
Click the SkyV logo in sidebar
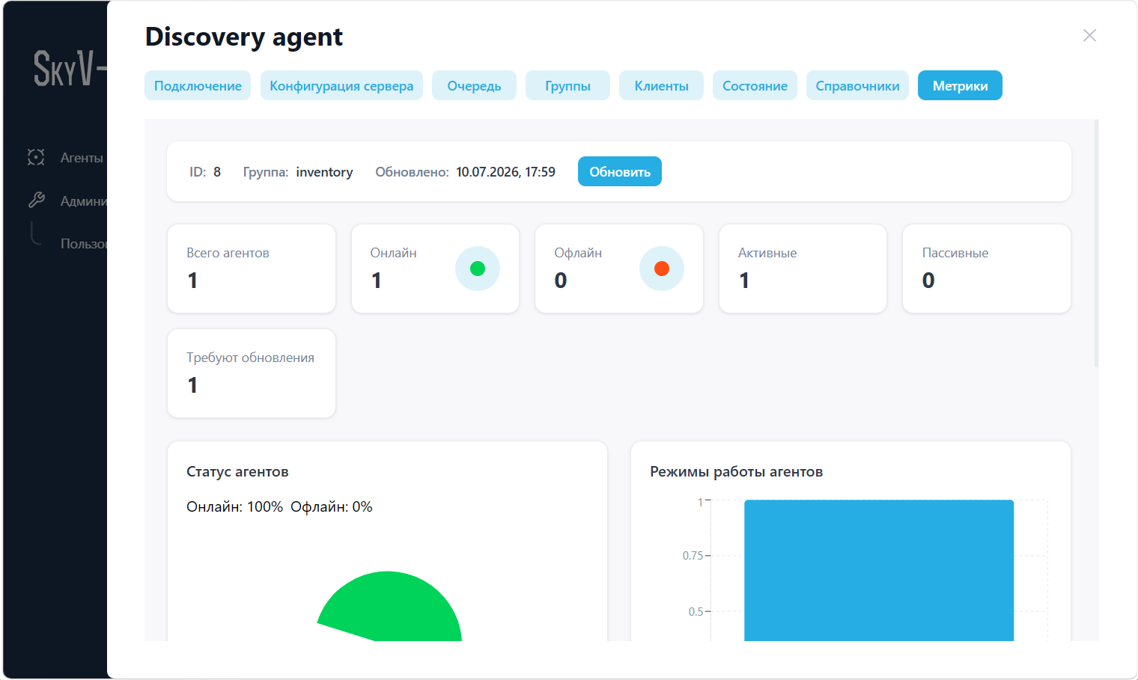pos(70,68)
